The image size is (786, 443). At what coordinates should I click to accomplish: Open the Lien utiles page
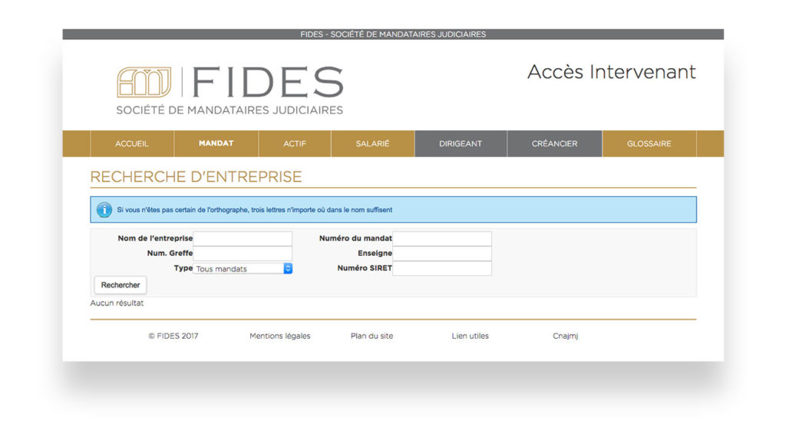(470, 335)
